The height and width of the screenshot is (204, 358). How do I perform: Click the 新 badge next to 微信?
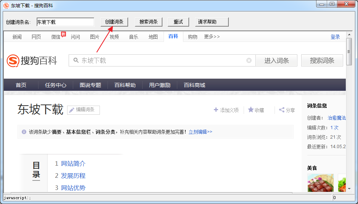[x=63, y=34]
